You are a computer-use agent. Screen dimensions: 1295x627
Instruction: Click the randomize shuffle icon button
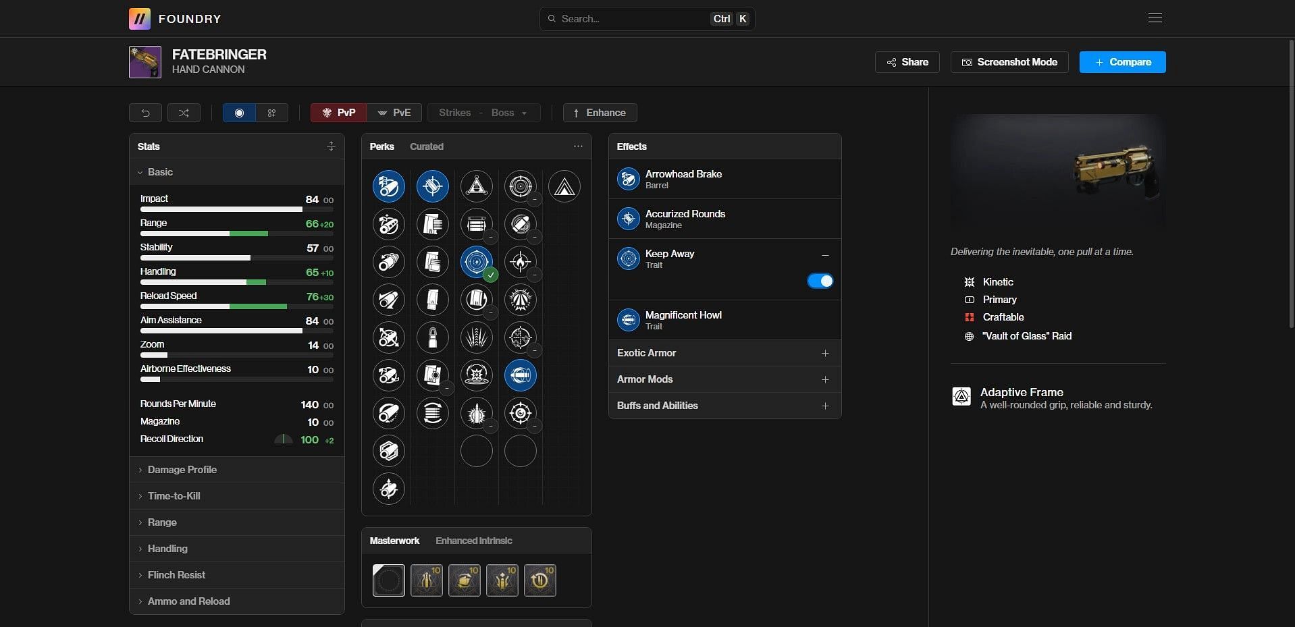(184, 113)
